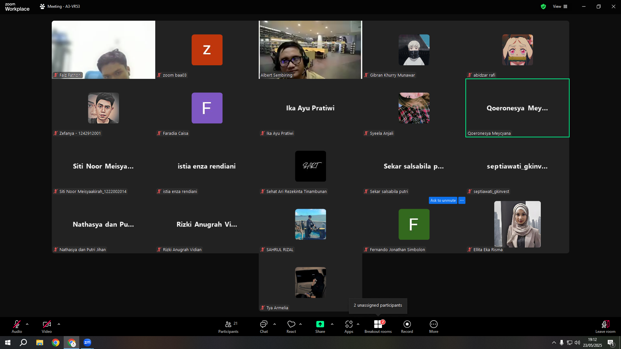
Task: Check the meeting encryption shield icon
Action: (x=543, y=6)
